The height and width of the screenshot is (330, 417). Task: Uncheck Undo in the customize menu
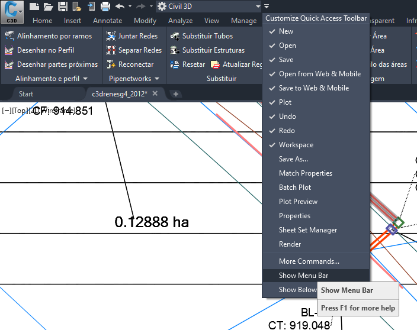click(x=316, y=117)
